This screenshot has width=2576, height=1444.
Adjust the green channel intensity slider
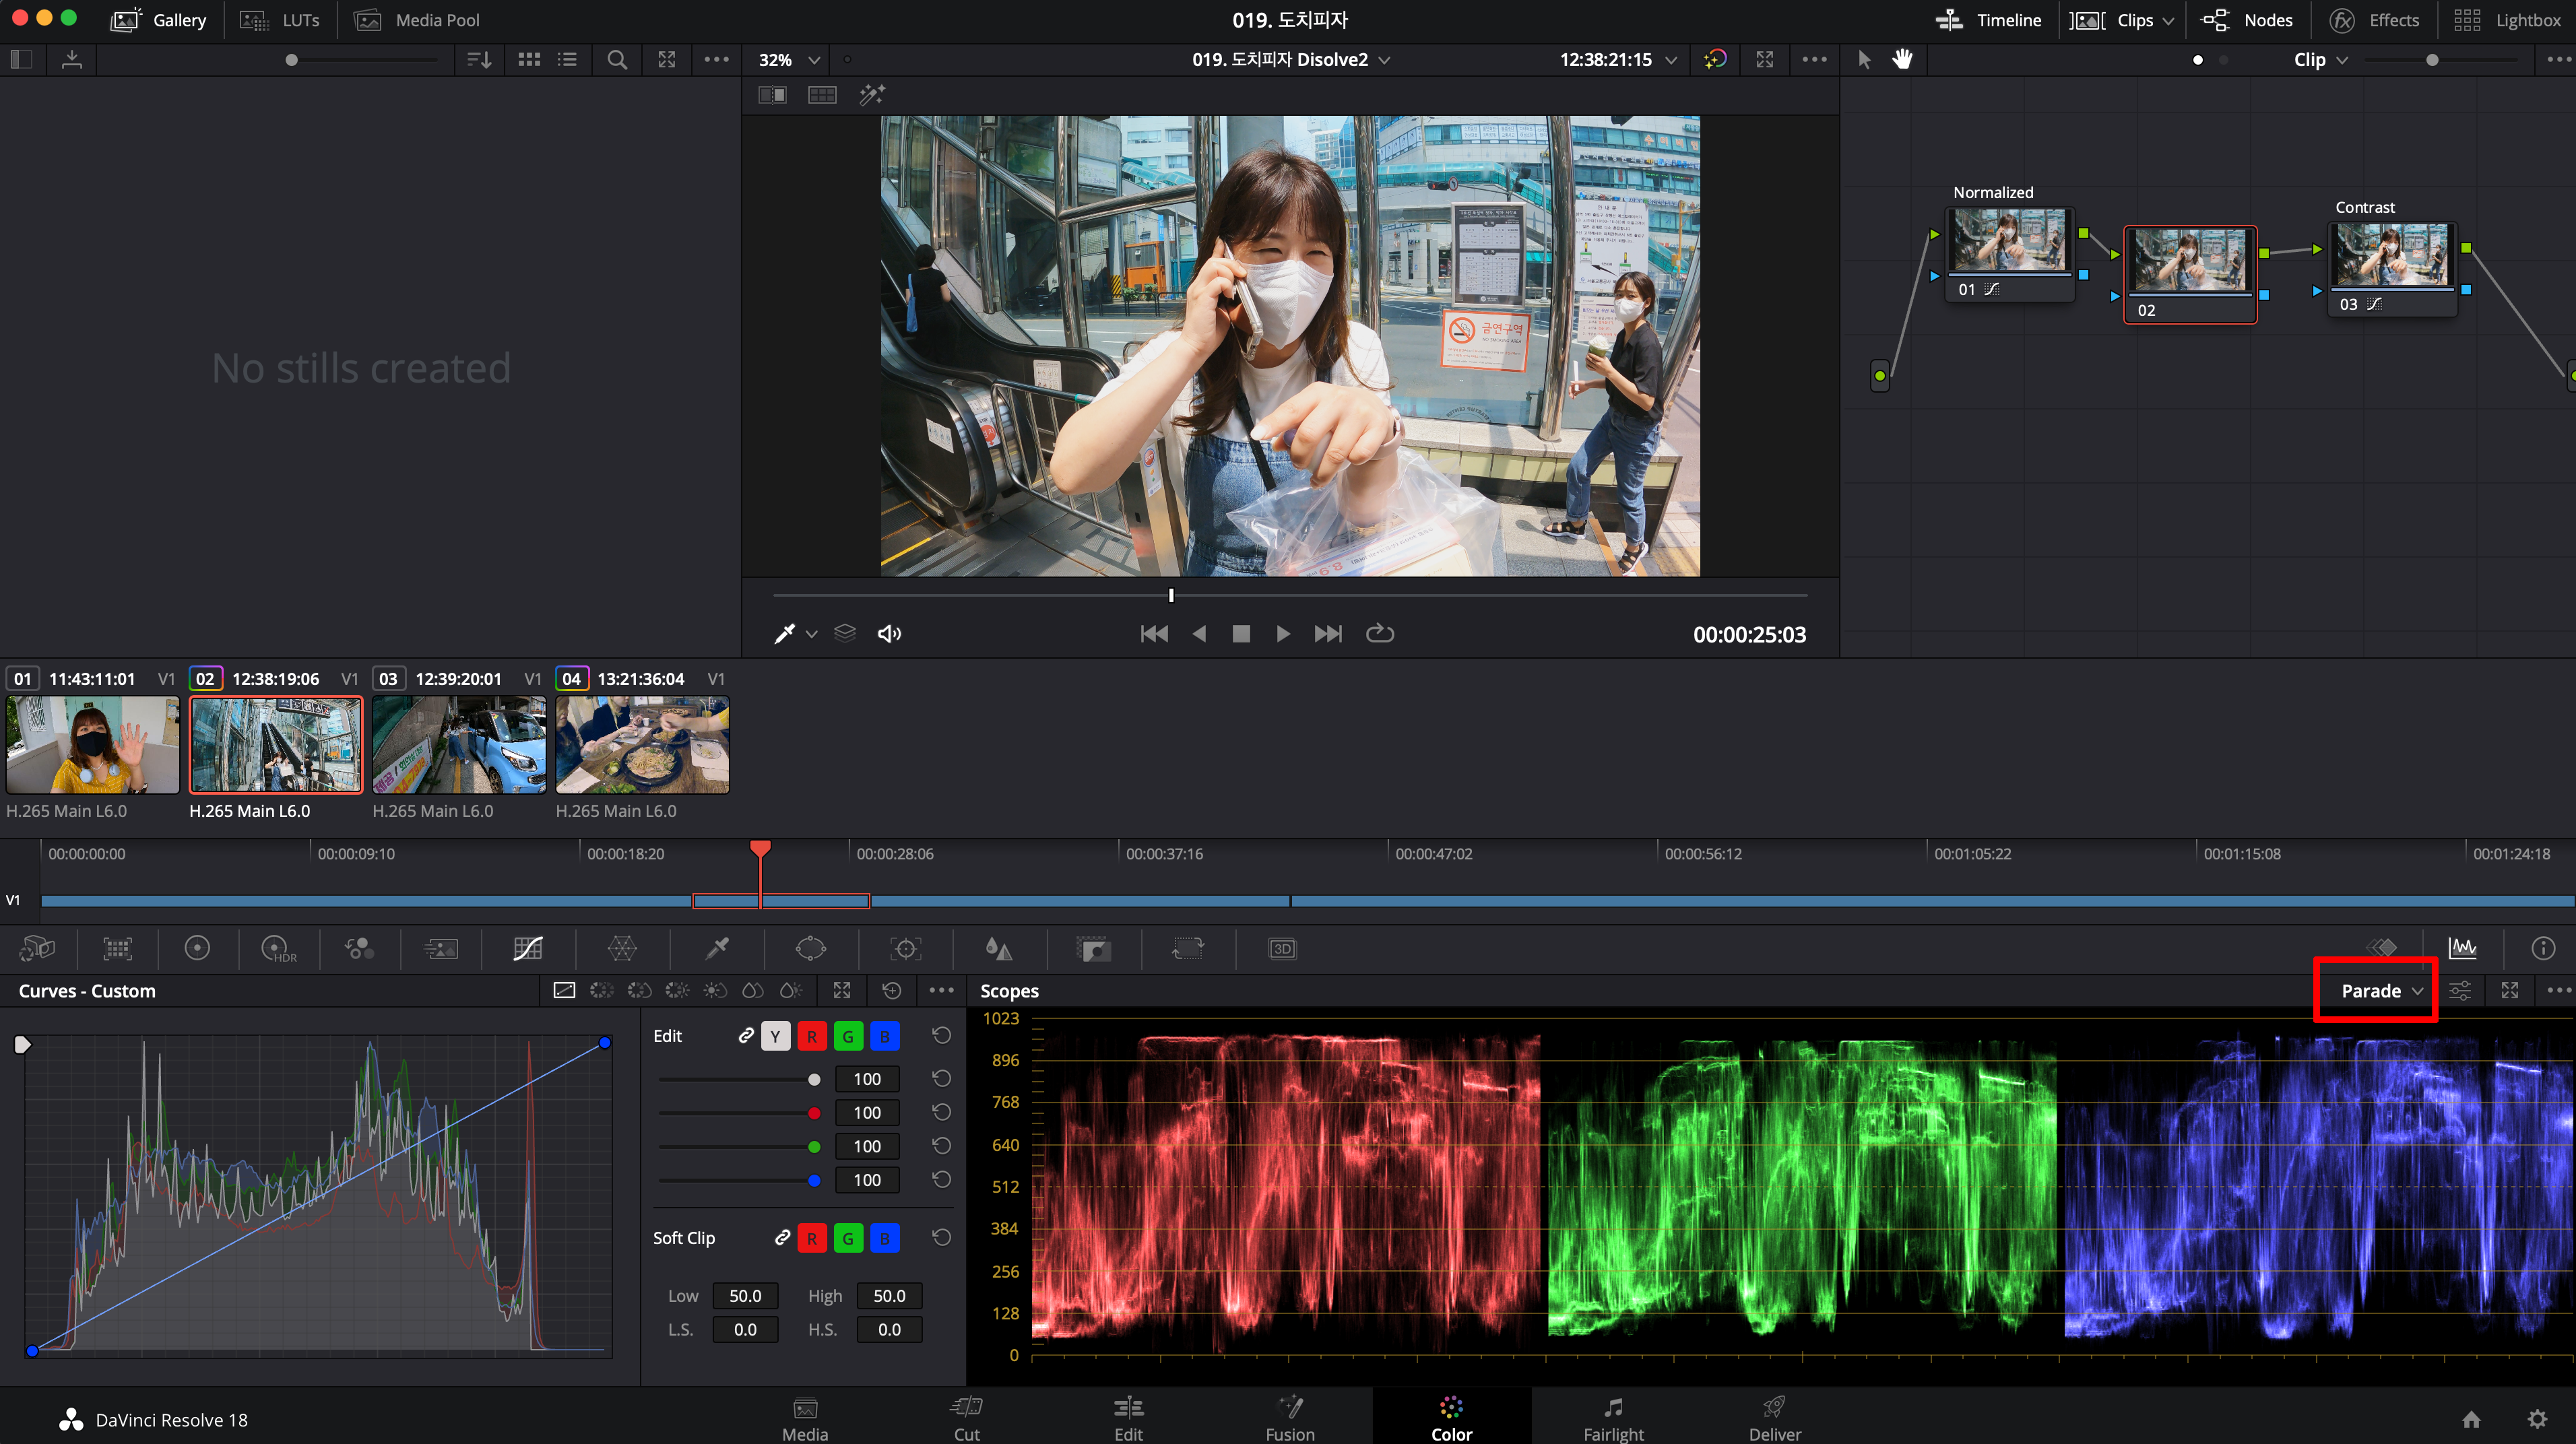814,1146
